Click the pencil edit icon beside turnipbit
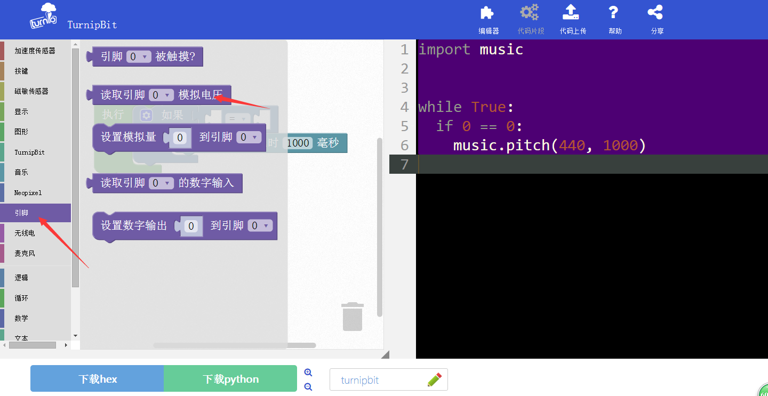 (435, 379)
